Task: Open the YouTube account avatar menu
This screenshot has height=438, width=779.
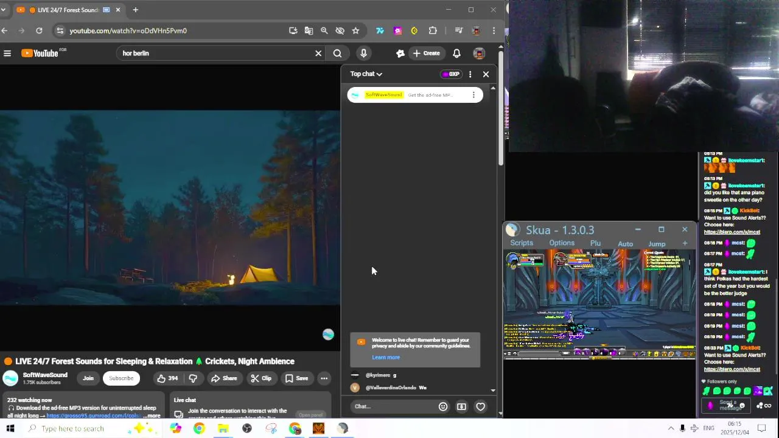Action: click(x=479, y=54)
